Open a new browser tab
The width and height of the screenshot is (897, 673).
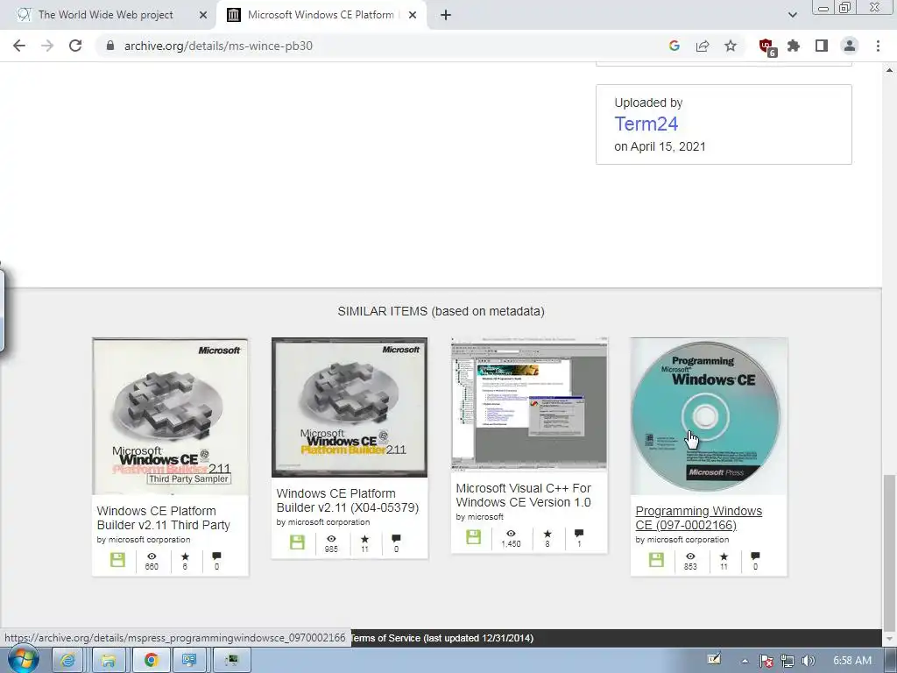446,15
